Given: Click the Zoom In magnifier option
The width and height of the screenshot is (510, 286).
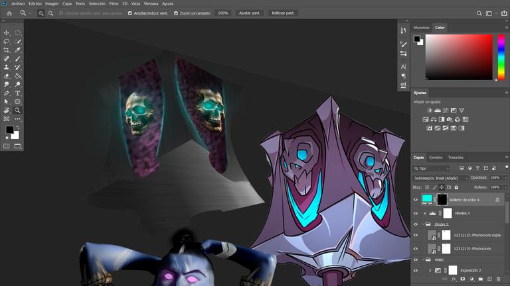Looking at the screenshot, I should pyautogui.click(x=41, y=13).
